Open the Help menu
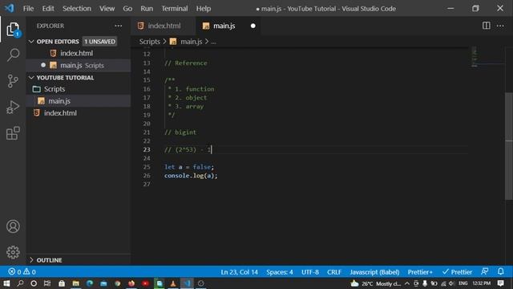Screen dimensions: 513x289 [204, 9]
